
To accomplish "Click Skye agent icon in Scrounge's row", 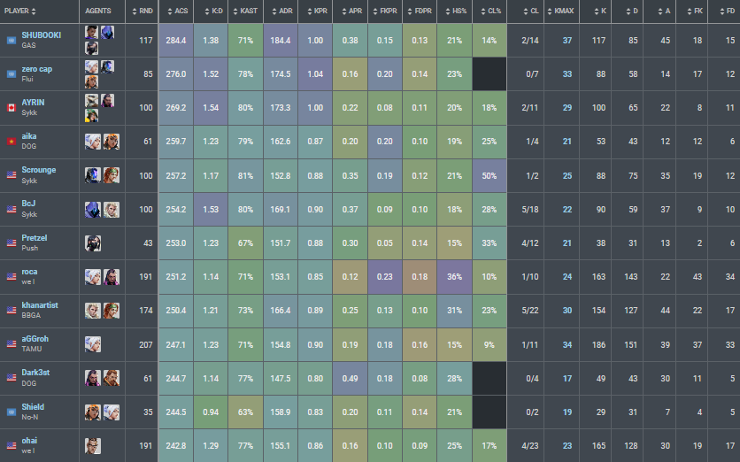I will tap(112, 175).
